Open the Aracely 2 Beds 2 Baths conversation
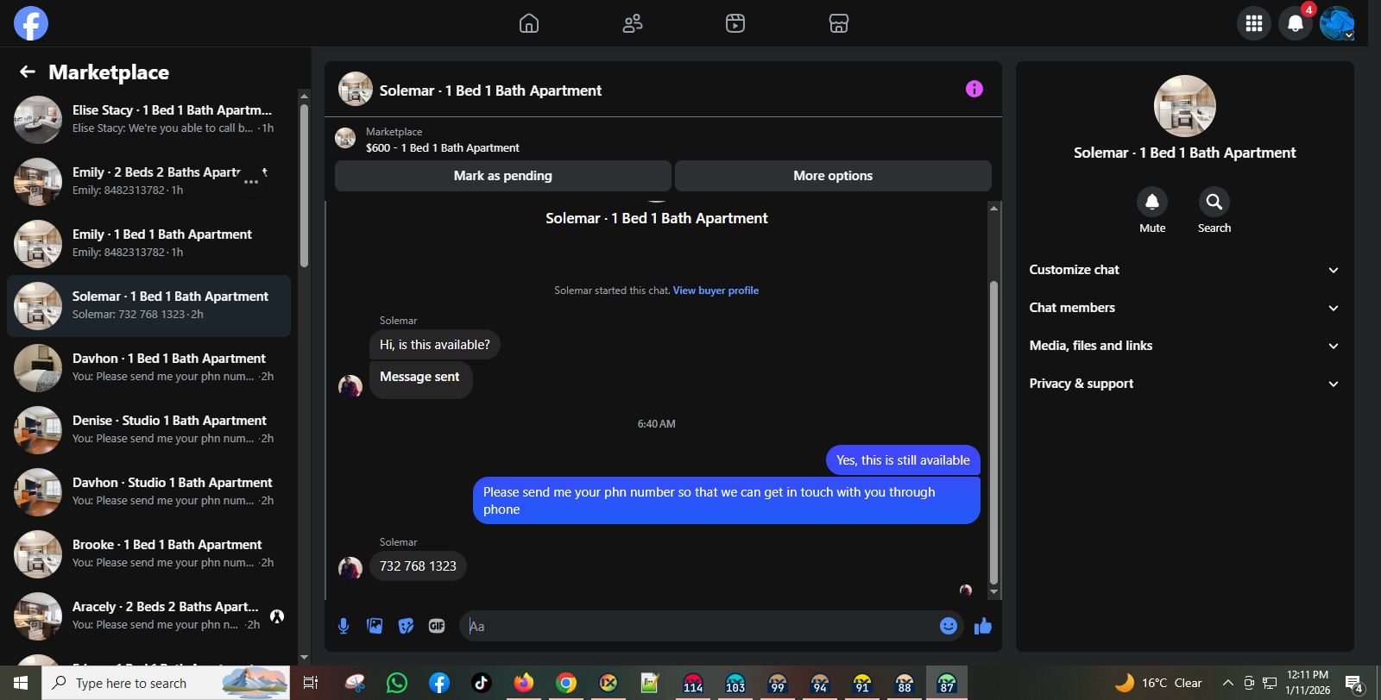The width and height of the screenshot is (1381, 700). 148,616
